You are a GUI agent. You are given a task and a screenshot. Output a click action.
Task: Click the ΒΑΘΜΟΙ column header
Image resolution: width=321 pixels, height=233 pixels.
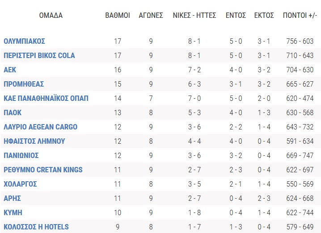point(118,15)
